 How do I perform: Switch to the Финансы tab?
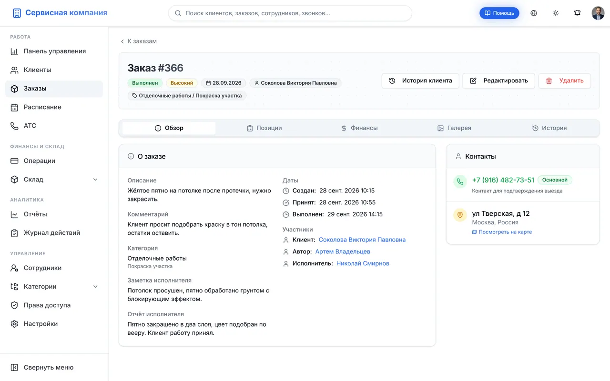[359, 128]
